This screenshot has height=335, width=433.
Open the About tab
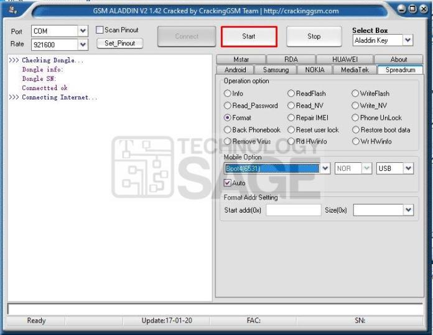pos(399,59)
